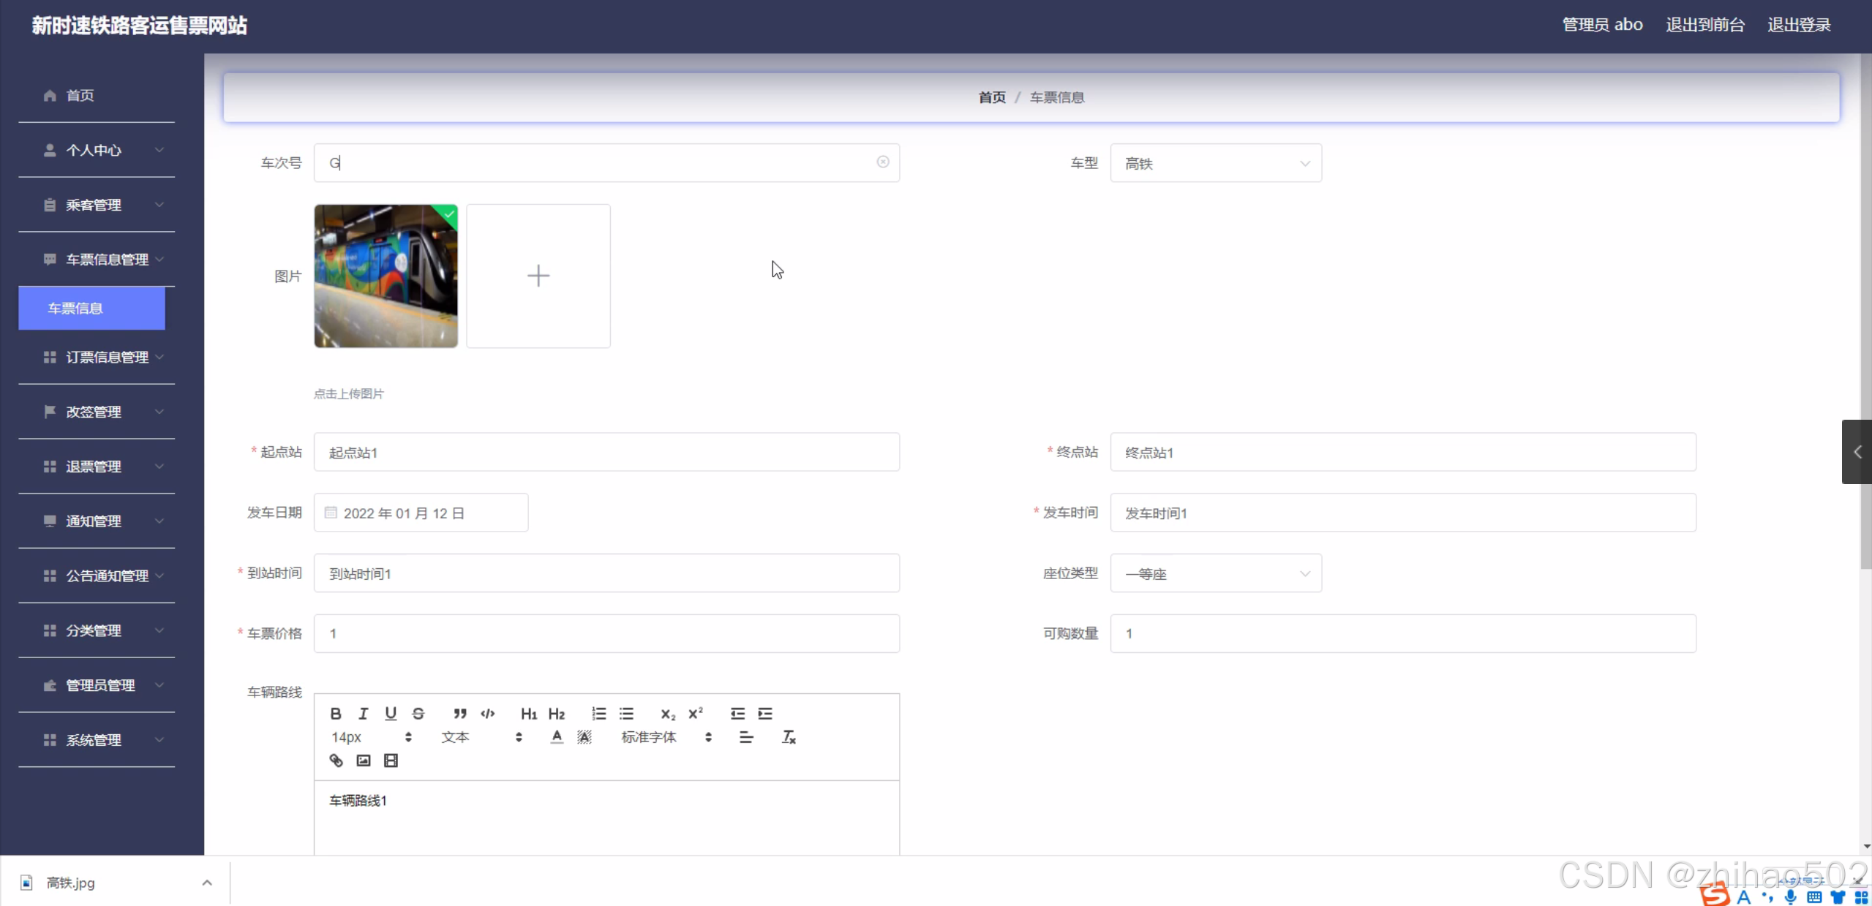Image resolution: width=1872 pixels, height=906 pixels.
Task: Create an ordered list in the editor
Action: 598,714
